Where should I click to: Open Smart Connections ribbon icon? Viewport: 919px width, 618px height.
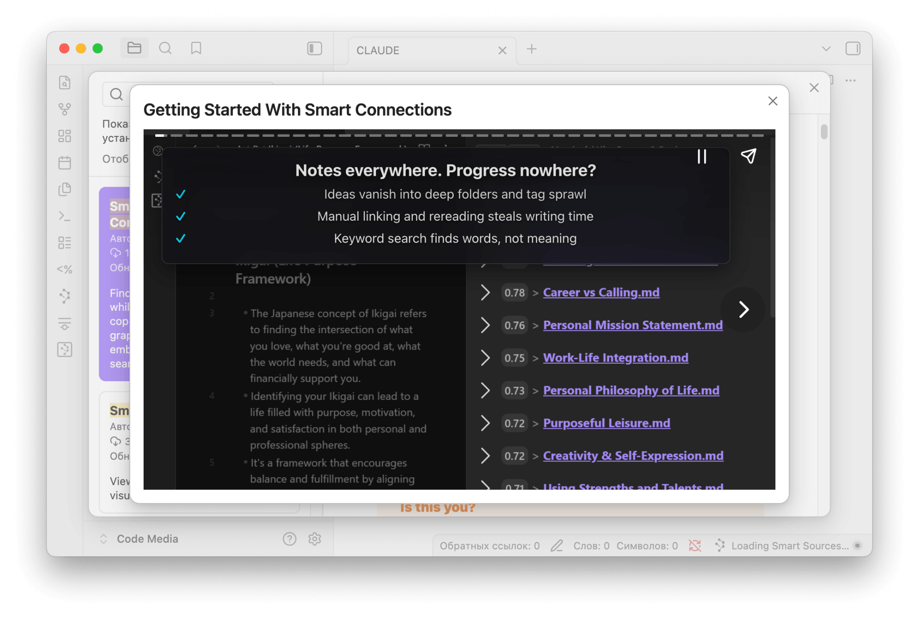pyautogui.click(x=65, y=296)
